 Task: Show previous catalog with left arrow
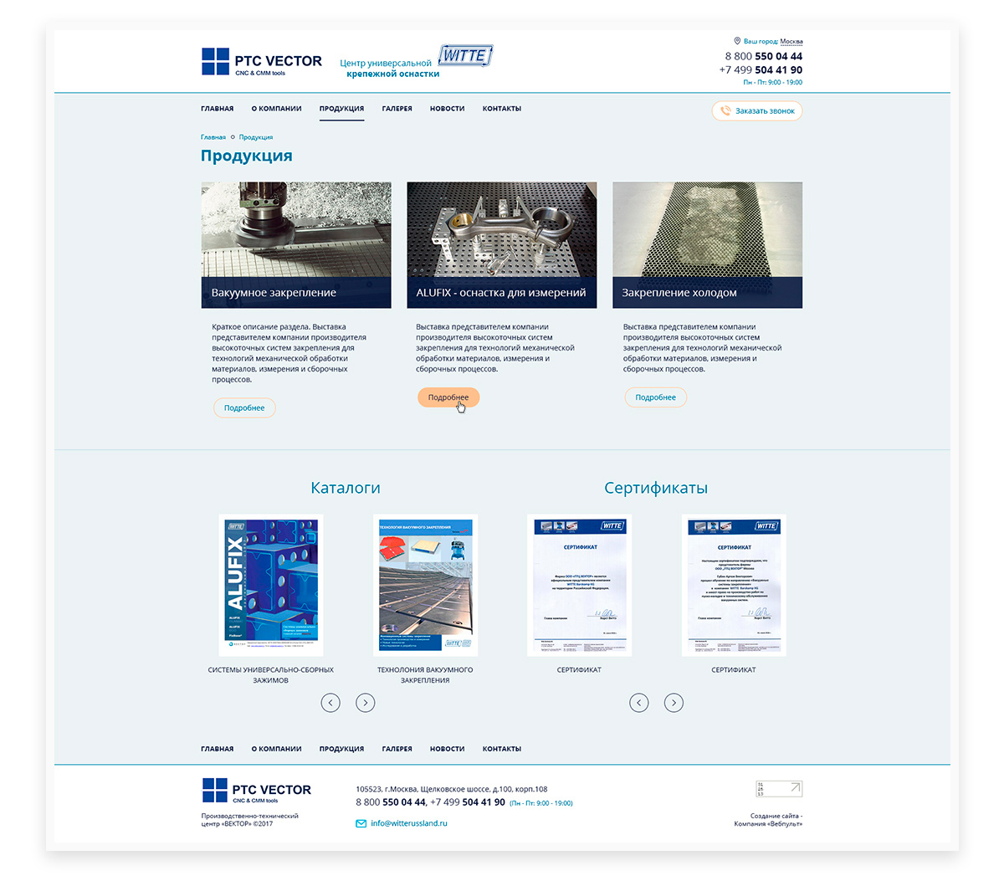(330, 703)
